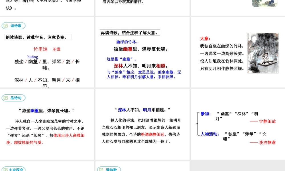Screen dimensions: 285x171
Task: Select the text box 再读诗歌，结合注释了解大意。
Action: tap(130, 33)
